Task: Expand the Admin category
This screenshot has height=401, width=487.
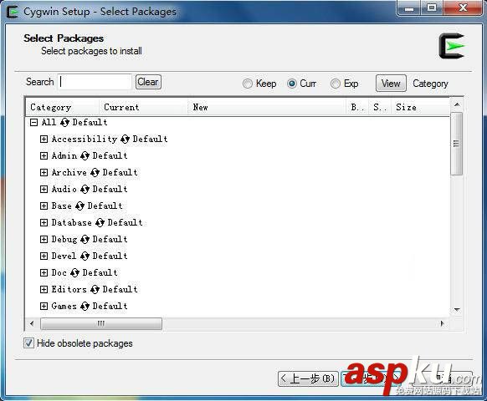Action: point(44,155)
